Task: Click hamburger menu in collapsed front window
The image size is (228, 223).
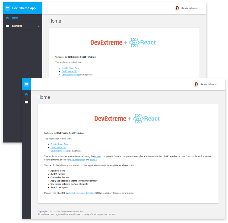Action: tap(27, 84)
